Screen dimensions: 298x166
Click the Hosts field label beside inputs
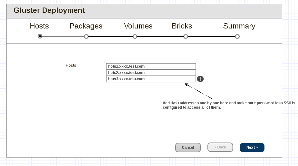[71, 65]
